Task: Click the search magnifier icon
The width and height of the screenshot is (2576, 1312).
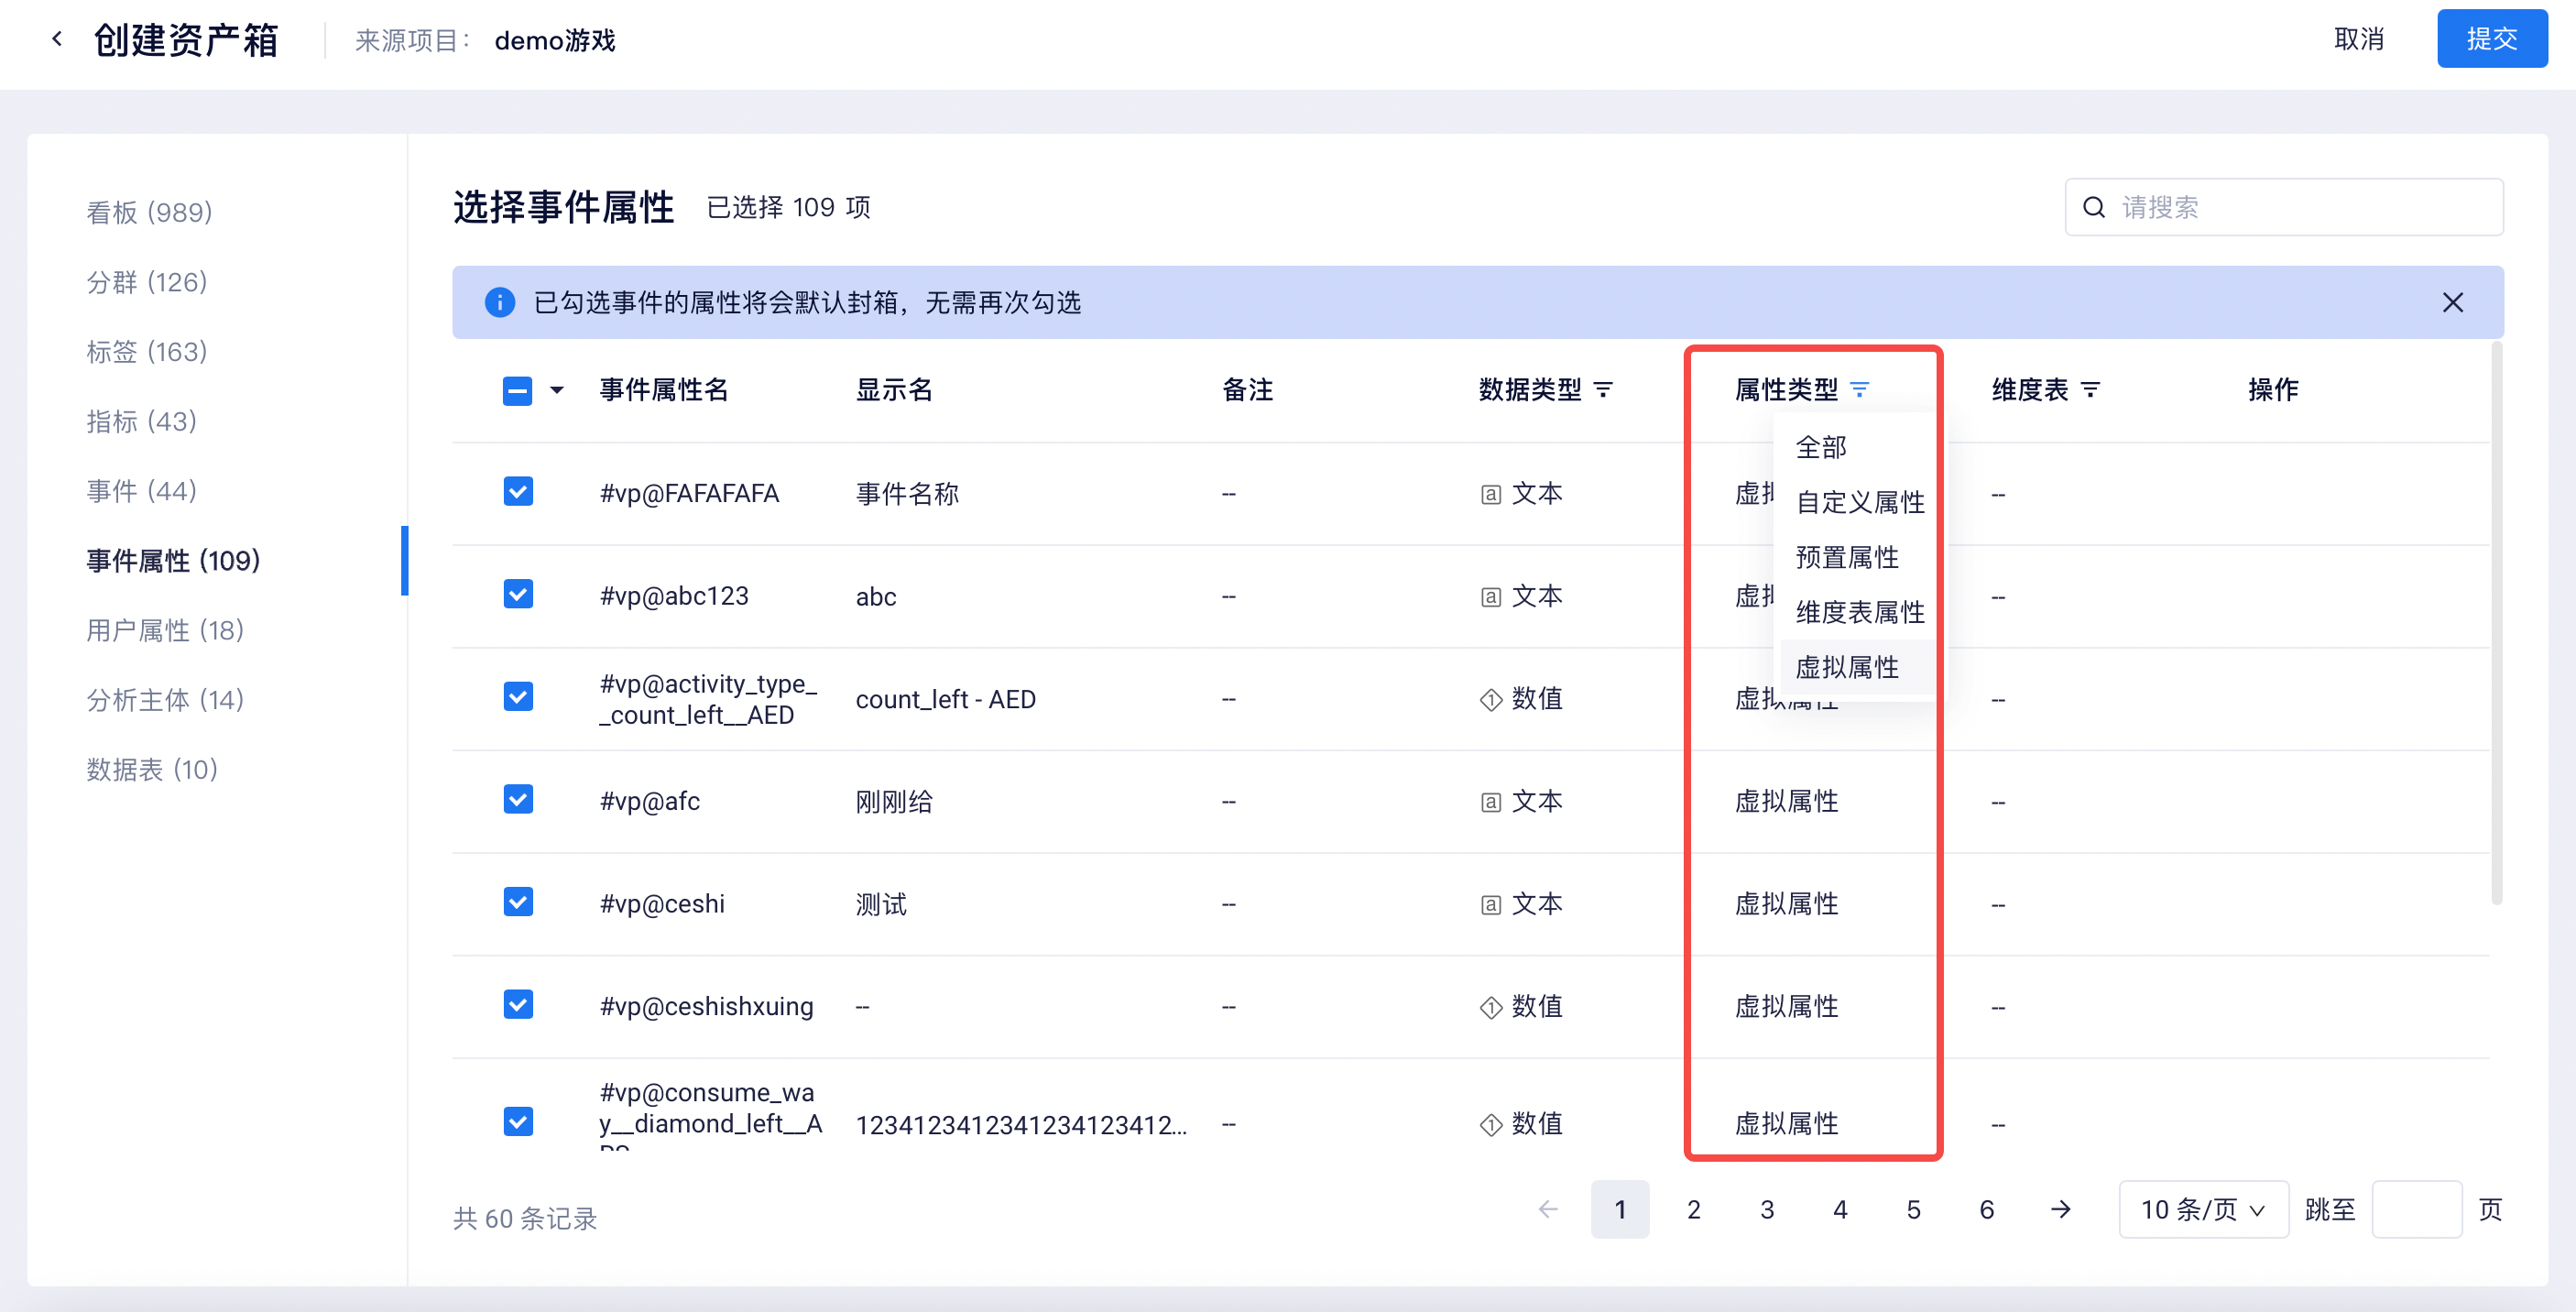Action: click(x=2093, y=207)
